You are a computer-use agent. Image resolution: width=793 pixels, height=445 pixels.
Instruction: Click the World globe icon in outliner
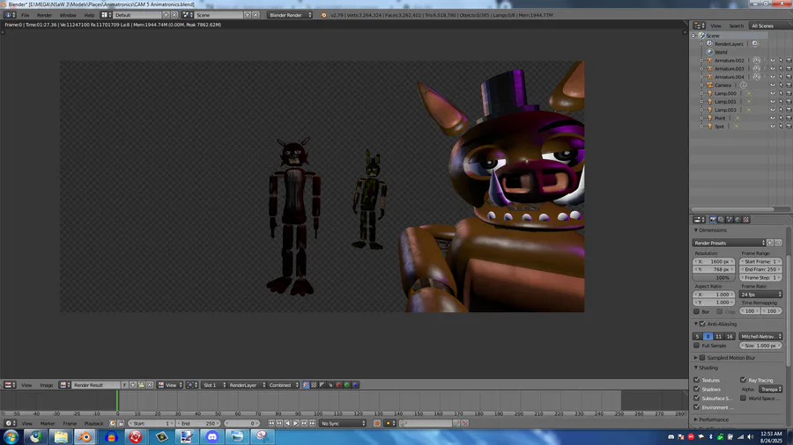coord(709,52)
